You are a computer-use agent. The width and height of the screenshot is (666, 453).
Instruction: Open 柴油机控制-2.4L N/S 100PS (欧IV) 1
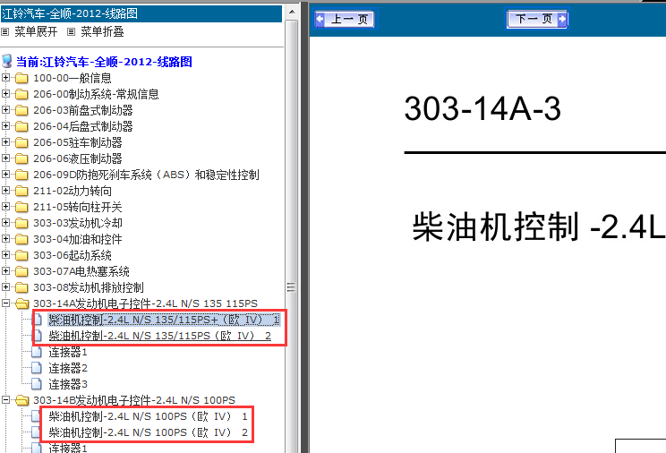tap(149, 416)
